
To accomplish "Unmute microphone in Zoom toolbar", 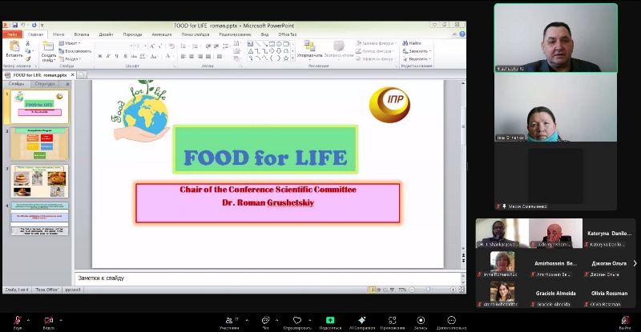I will coord(17,319).
